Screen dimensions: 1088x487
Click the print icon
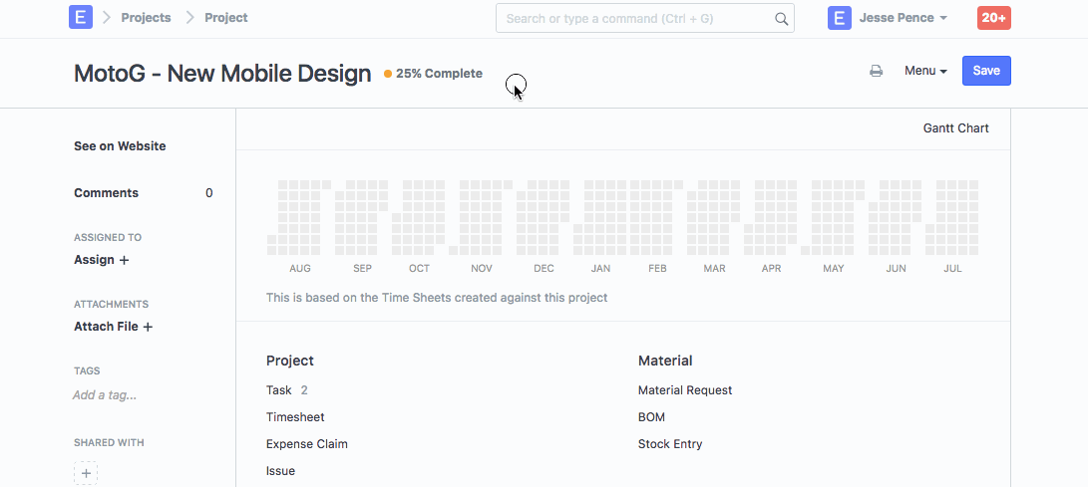click(876, 71)
